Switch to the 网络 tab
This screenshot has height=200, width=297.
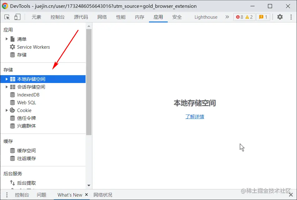[102, 17]
